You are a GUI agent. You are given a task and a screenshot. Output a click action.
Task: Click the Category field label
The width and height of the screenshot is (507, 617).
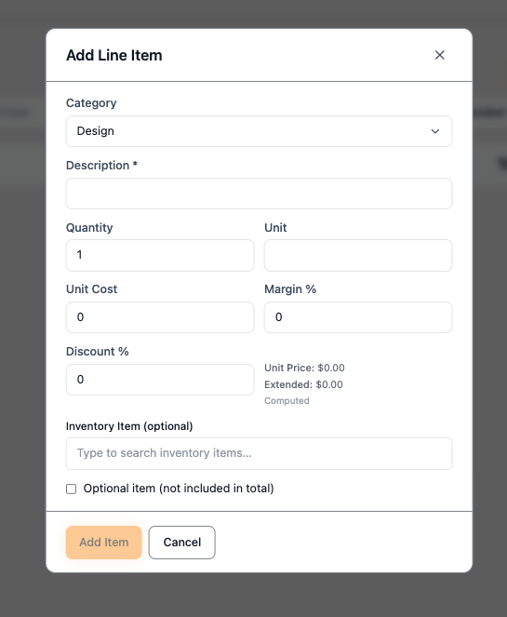click(91, 103)
